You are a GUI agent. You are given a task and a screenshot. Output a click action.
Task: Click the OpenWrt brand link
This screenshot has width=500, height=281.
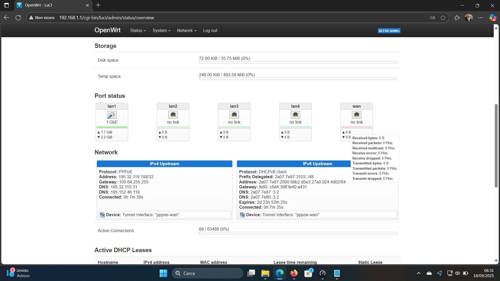point(107,30)
